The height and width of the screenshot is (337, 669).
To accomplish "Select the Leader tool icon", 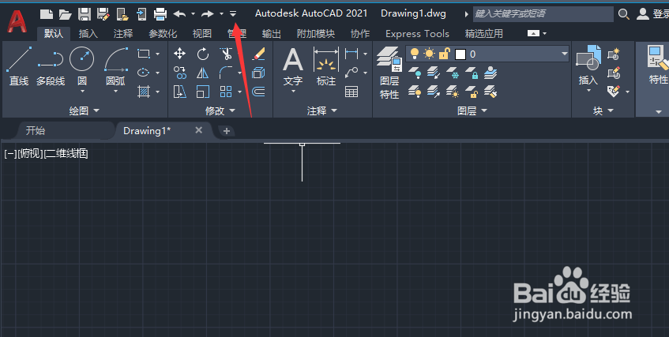I will click(351, 73).
